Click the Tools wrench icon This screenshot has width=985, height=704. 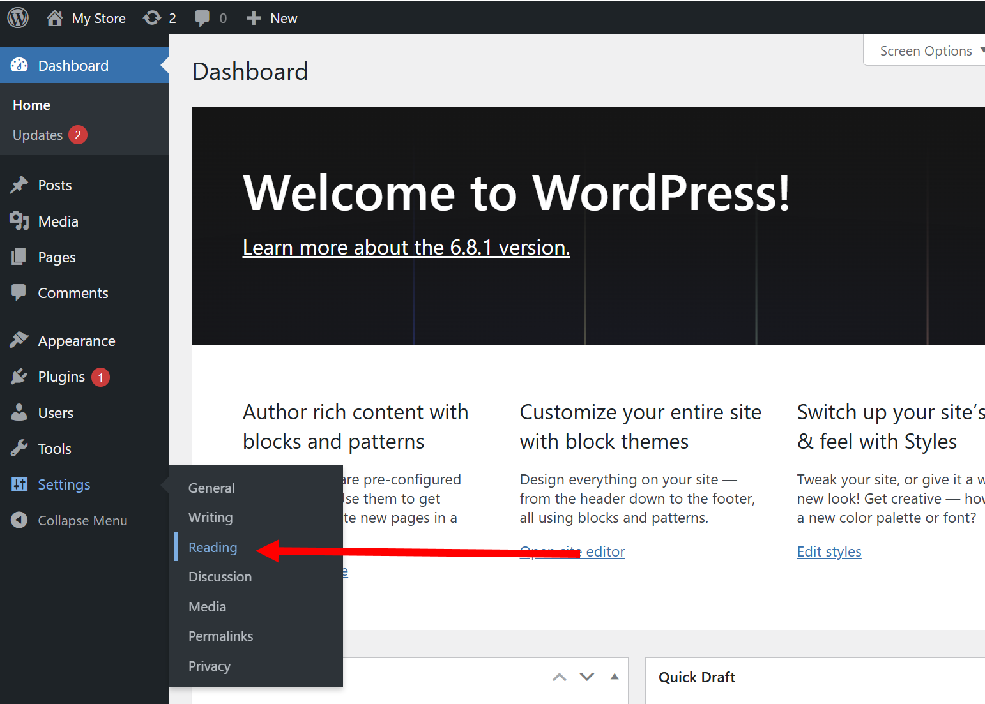coord(19,448)
